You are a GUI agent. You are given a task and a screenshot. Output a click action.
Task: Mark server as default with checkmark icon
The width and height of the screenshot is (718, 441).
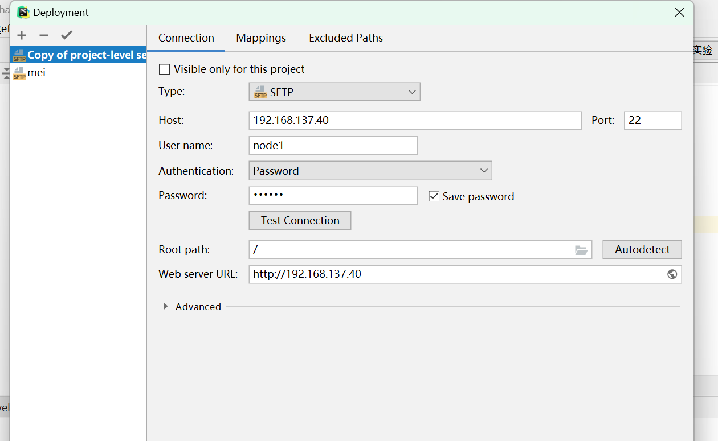pyautogui.click(x=67, y=35)
